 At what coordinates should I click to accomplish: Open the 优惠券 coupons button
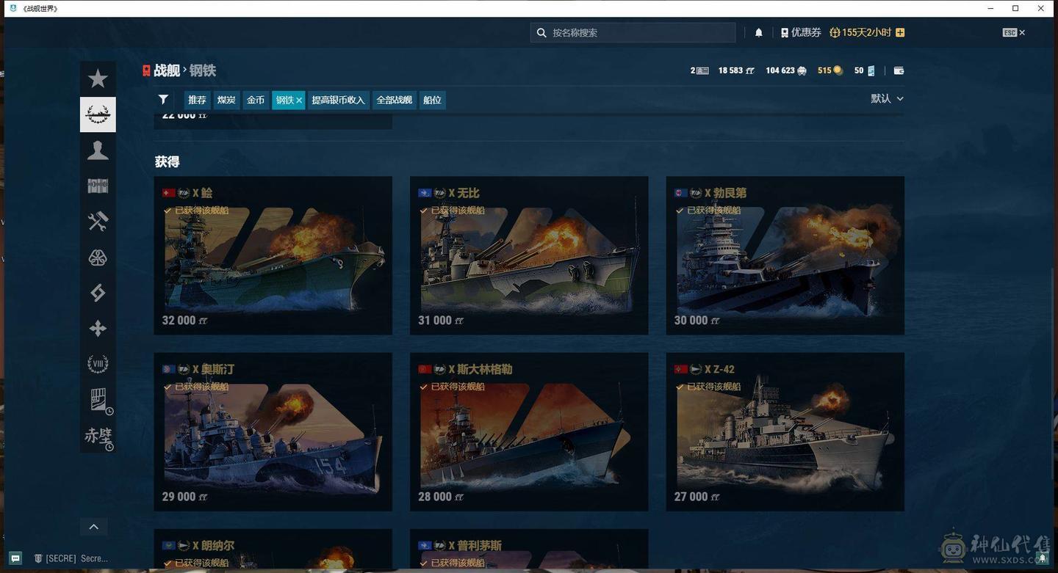[801, 32]
